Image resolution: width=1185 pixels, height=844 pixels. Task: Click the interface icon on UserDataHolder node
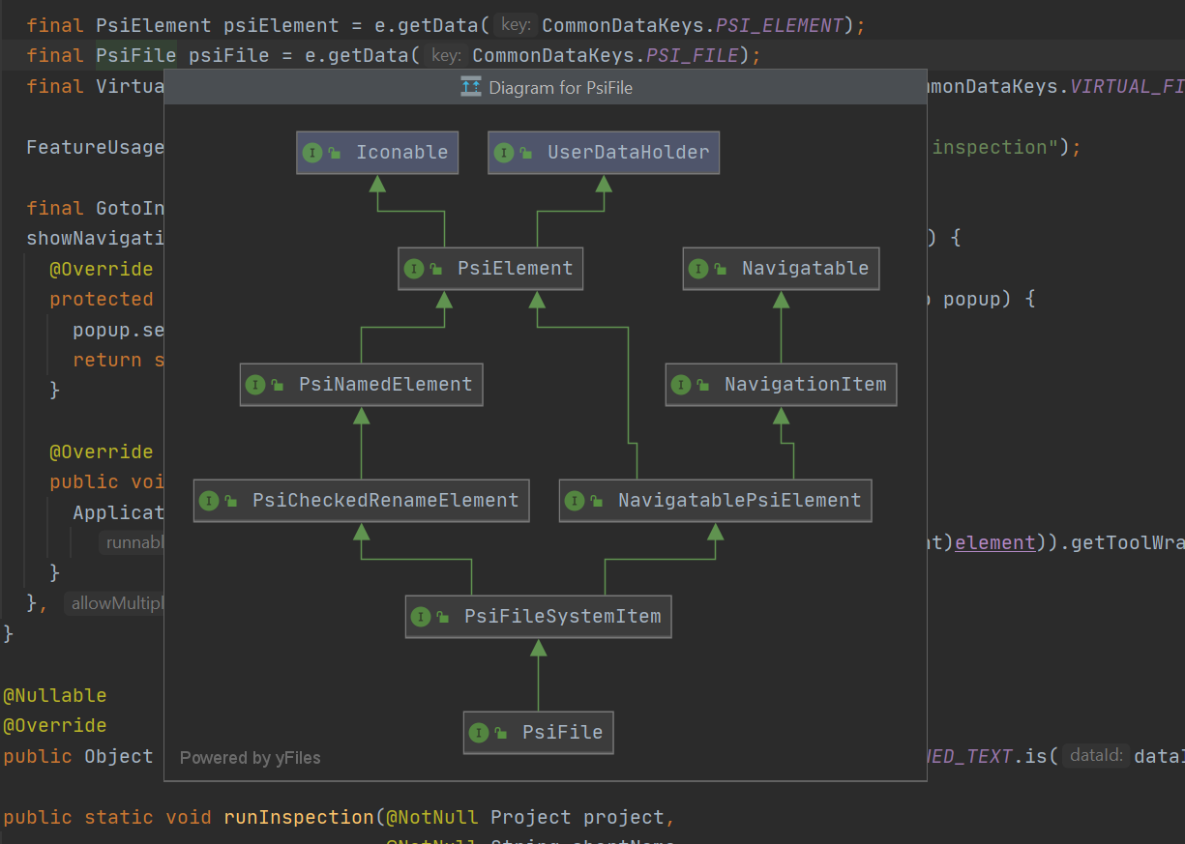pyautogui.click(x=504, y=153)
